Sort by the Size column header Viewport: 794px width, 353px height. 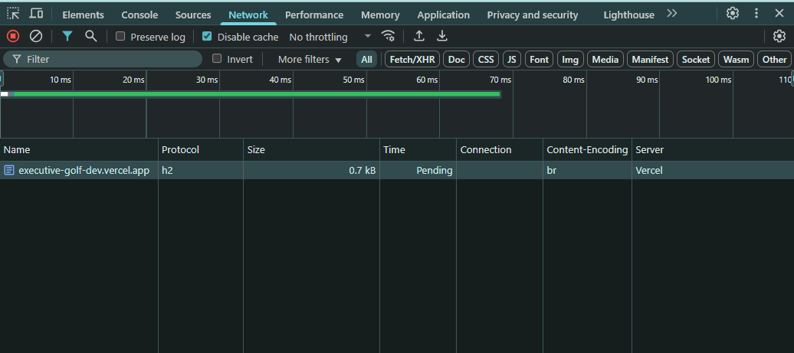pos(311,149)
